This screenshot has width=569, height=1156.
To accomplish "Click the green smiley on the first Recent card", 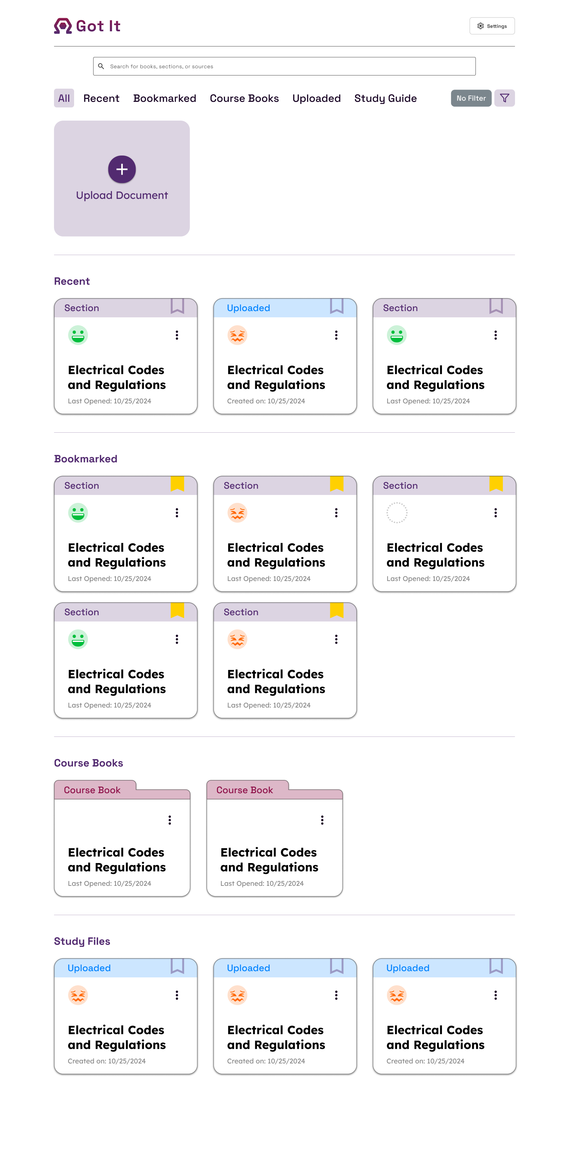I will (78, 335).
